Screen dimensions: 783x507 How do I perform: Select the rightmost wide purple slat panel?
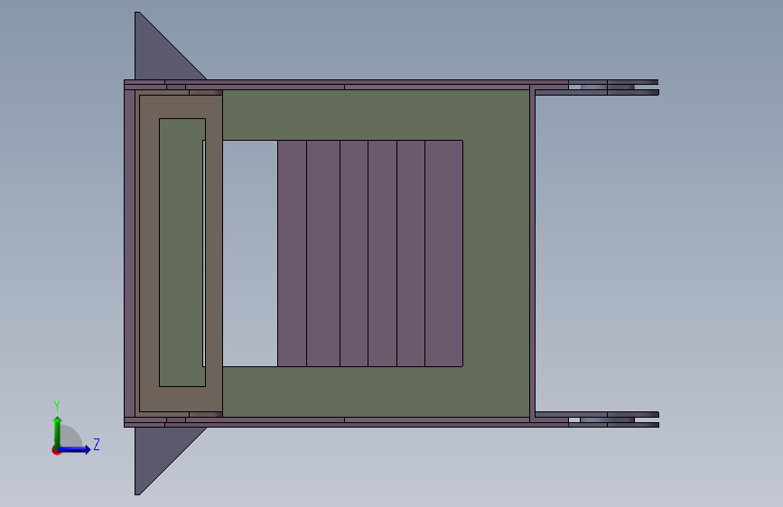tap(444, 253)
